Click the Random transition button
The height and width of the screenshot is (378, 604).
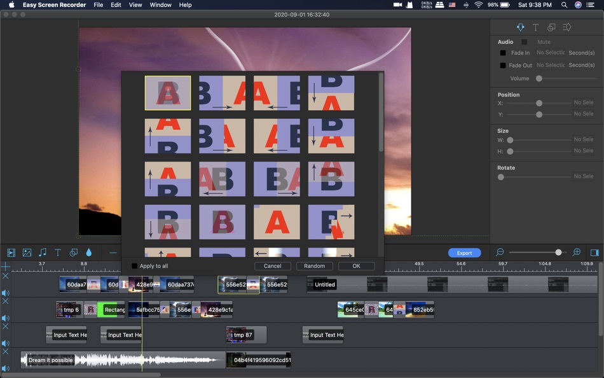(x=314, y=266)
